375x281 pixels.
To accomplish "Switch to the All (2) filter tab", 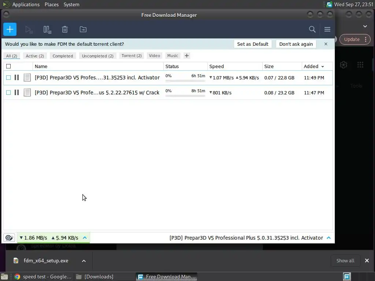I will click(11, 56).
